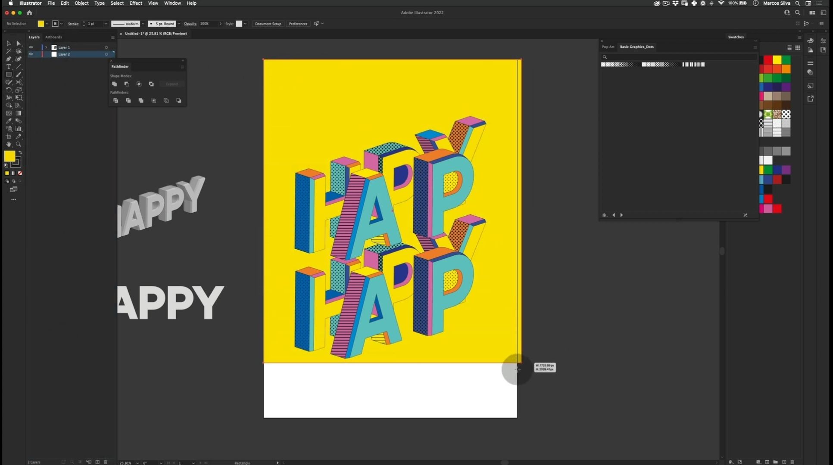Pick the Eyedropper tool
Screen dimensions: 833x465
pos(8,121)
